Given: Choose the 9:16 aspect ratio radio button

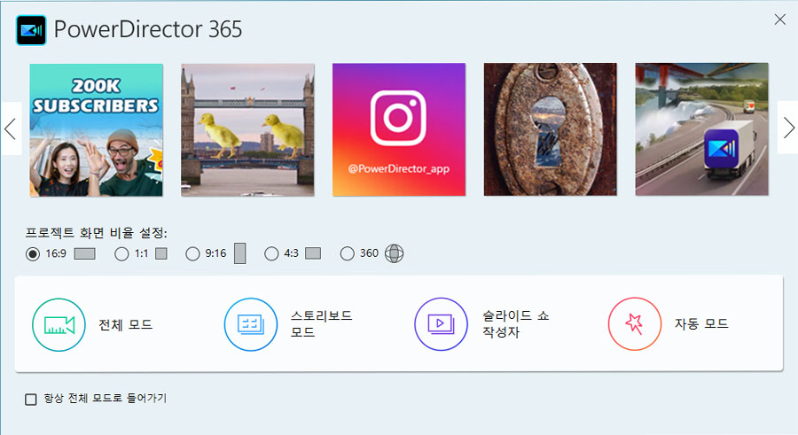Looking at the screenshot, I should (192, 254).
